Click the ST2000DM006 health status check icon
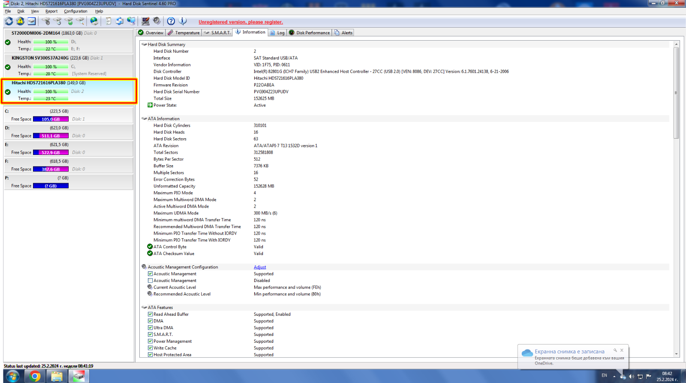Image resolution: width=686 pixels, height=383 pixels. (8, 42)
